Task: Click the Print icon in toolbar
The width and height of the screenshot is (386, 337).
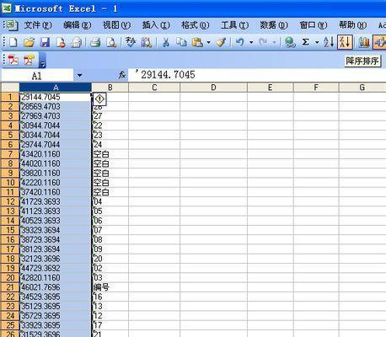Action: point(95,42)
